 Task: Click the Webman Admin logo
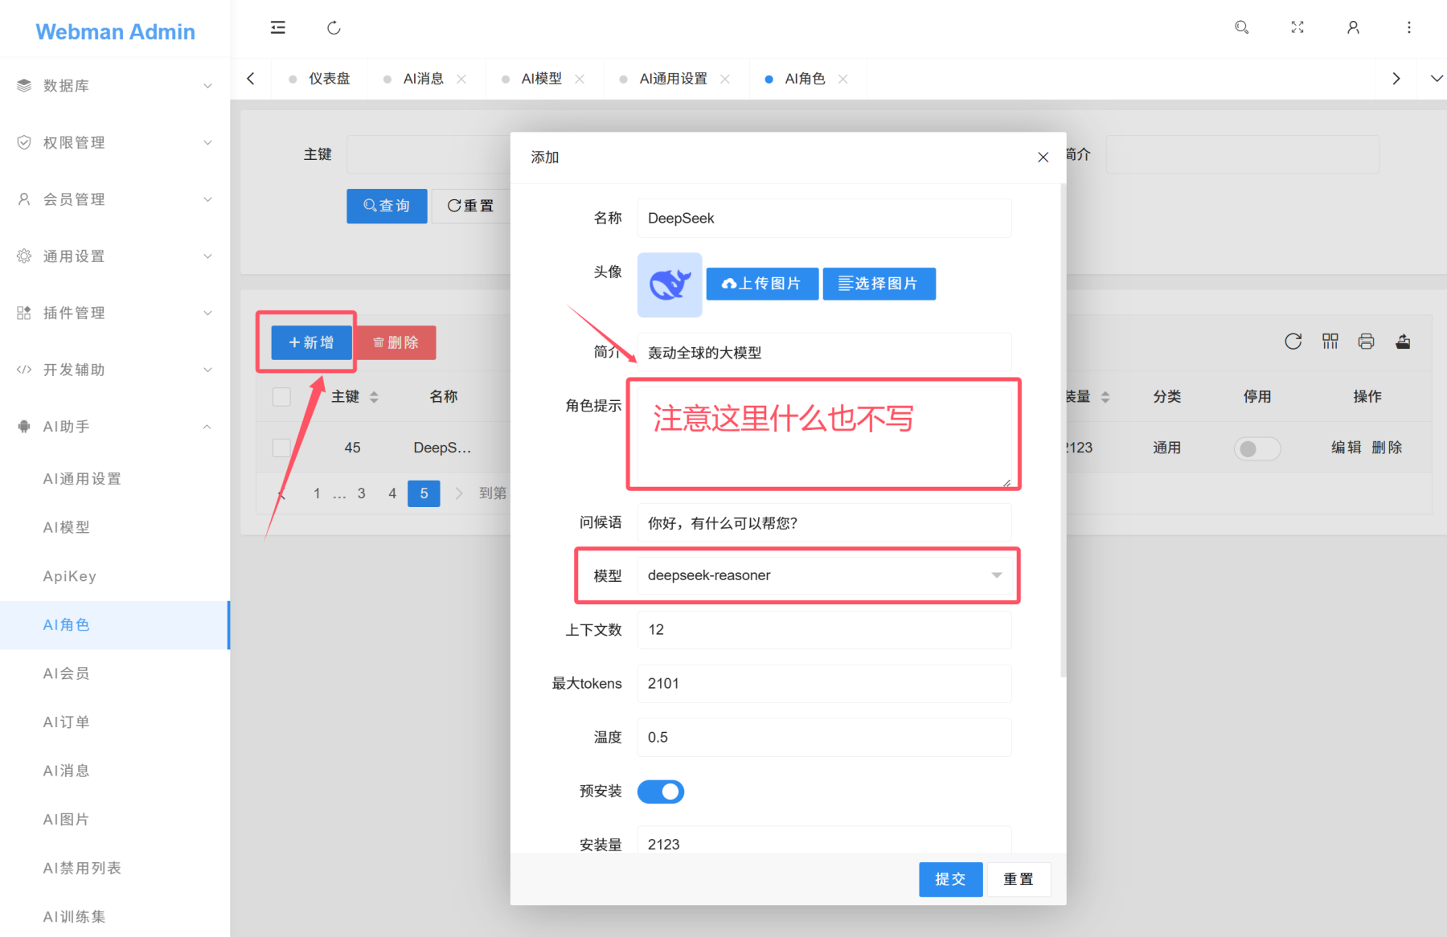115,31
